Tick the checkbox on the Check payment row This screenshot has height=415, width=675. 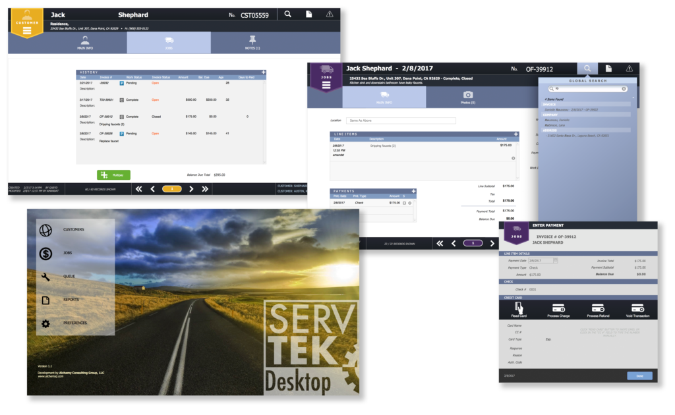pos(404,203)
